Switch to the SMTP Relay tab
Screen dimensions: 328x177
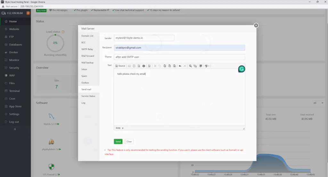click(87, 49)
